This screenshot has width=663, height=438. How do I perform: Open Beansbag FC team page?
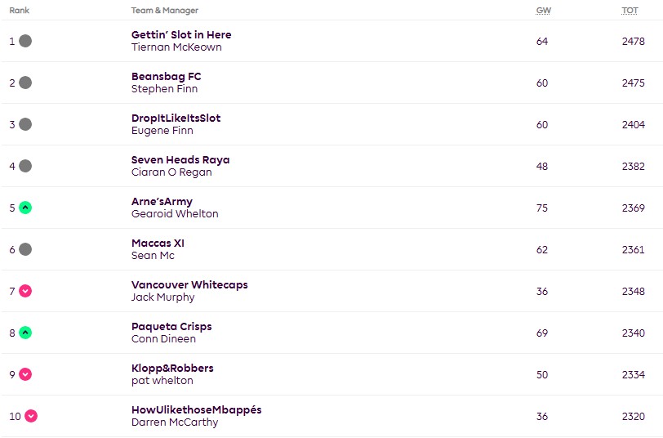167,77
